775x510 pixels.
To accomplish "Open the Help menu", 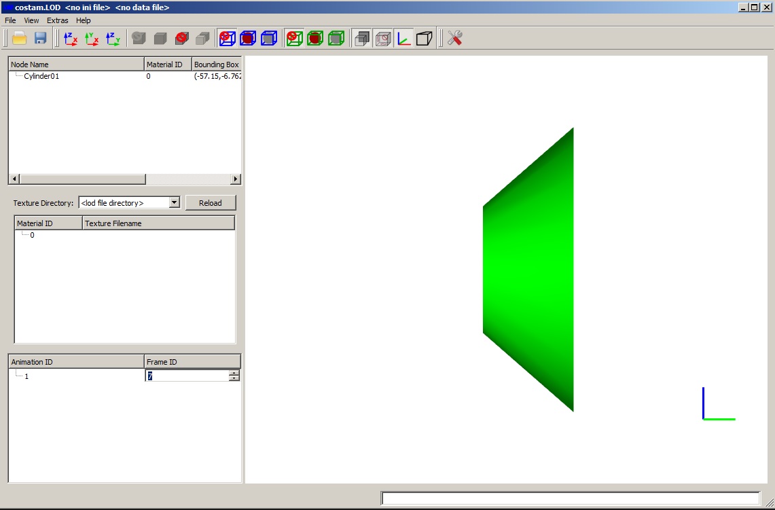I will 83,20.
